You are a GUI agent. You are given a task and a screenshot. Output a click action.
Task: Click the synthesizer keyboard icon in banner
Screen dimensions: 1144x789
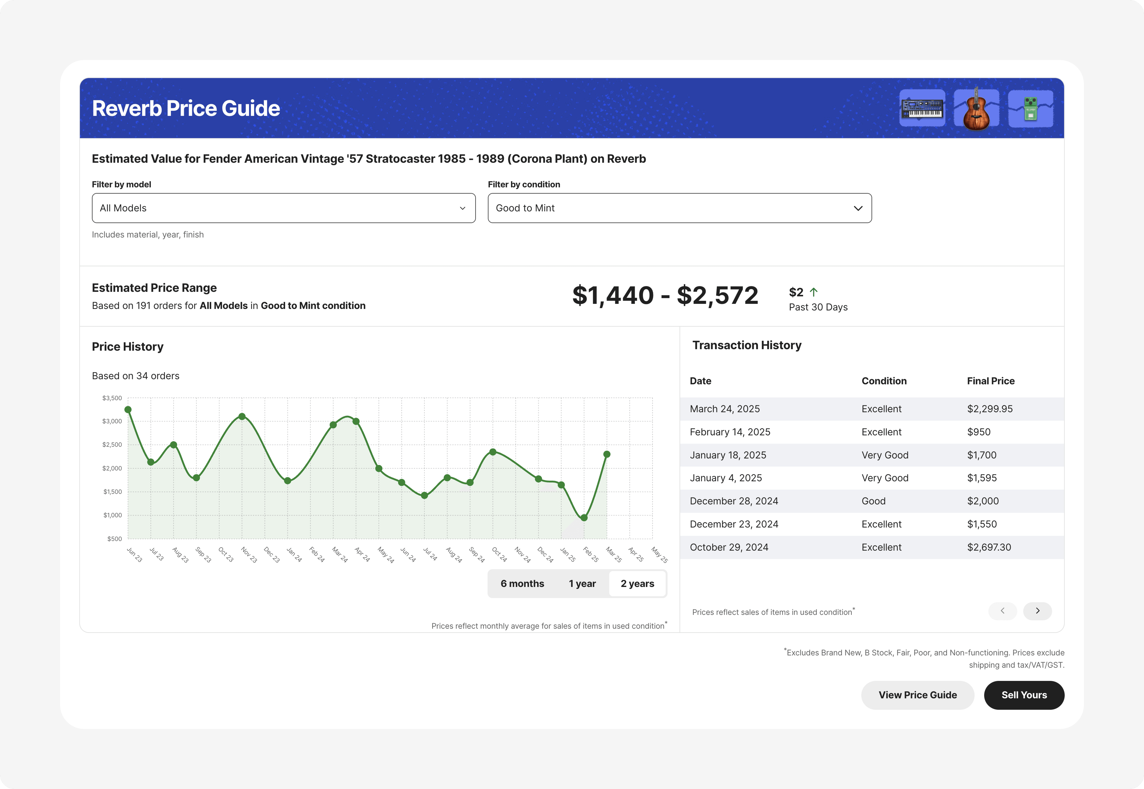coord(922,108)
